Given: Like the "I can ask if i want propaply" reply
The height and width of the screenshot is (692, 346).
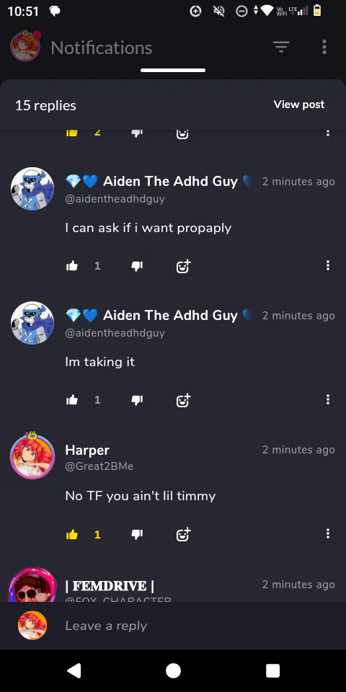Looking at the screenshot, I should pyautogui.click(x=72, y=266).
